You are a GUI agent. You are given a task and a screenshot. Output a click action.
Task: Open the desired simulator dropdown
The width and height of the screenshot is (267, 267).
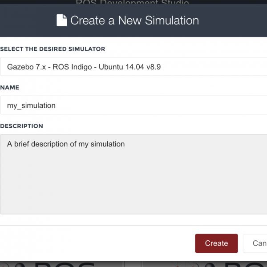tap(133, 67)
